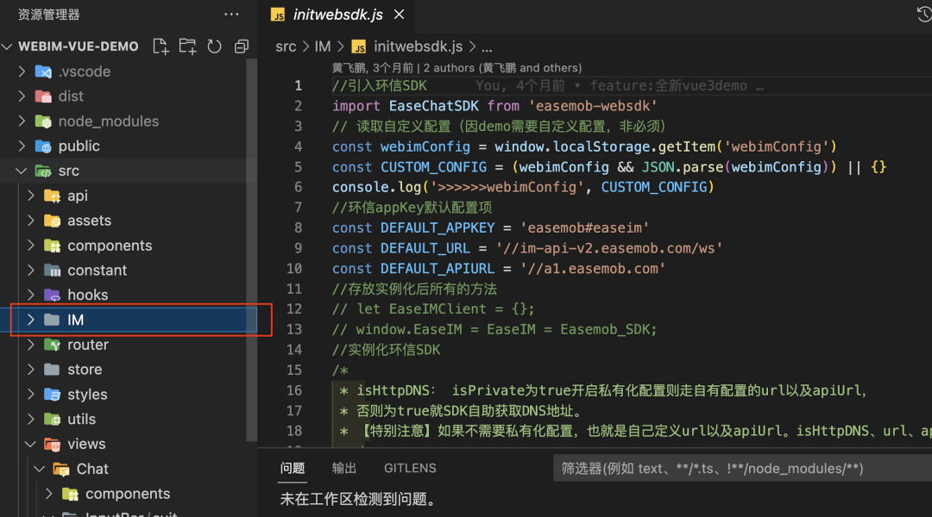Select the styles folder row
The image size is (932, 517).
point(128,395)
